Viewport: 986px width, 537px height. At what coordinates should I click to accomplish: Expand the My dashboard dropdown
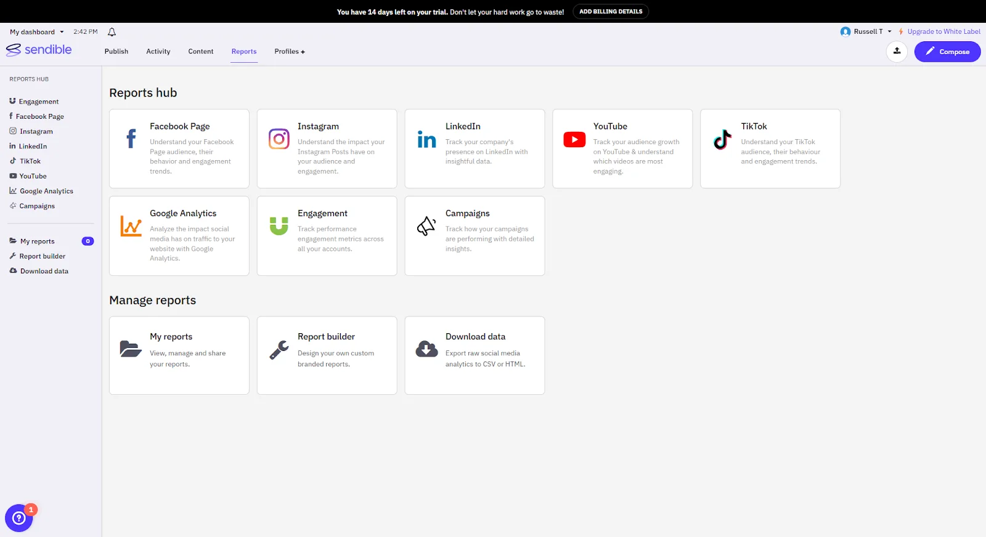pos(37,32)
